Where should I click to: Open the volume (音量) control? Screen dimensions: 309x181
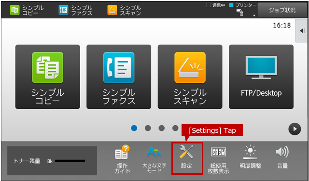click(x=282, y=157)
